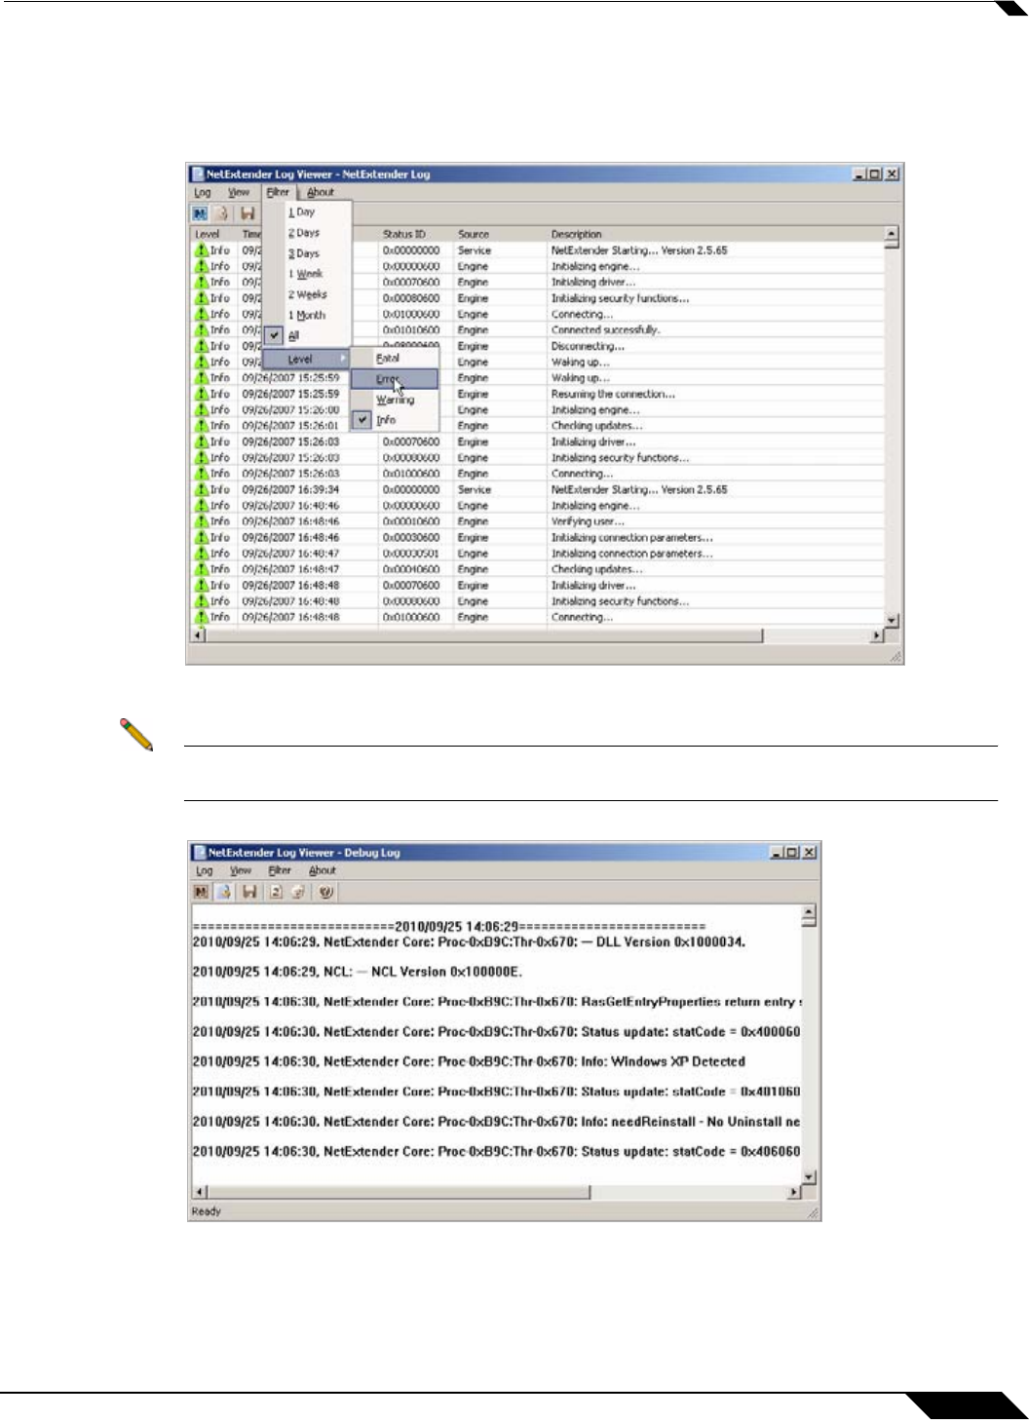
Task: Click left arrow of log list horizontal scrollbar
Action: click(198, 635)
